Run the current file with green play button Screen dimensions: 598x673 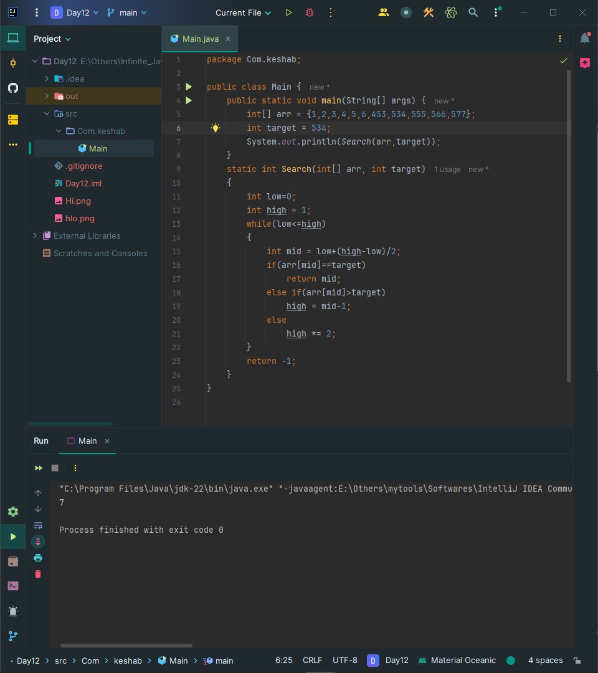288,12
